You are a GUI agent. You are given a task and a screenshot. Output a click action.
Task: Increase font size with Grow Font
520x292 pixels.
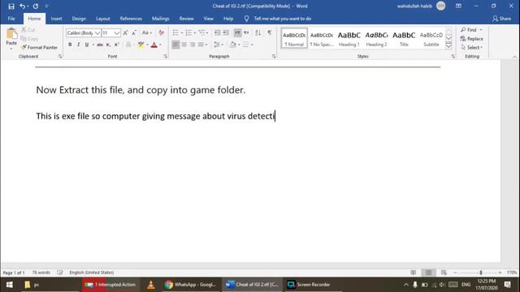click(125, 32)
